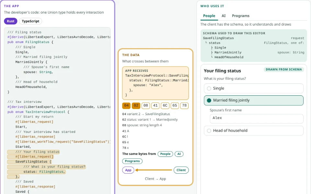Select Head of household radio option

(x=253, y=131)
